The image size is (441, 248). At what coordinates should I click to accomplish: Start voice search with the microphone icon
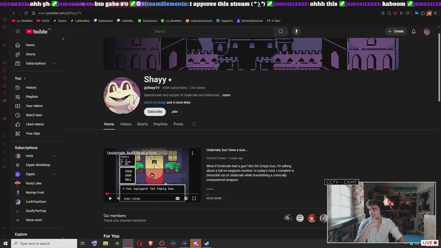[296, 31]
